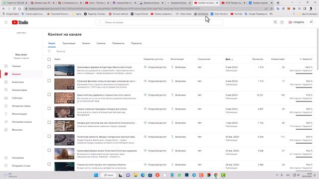Tick checkbox for video Кремниевая форма жизни
The image size is (319, 179).
[x=49, y=150]
